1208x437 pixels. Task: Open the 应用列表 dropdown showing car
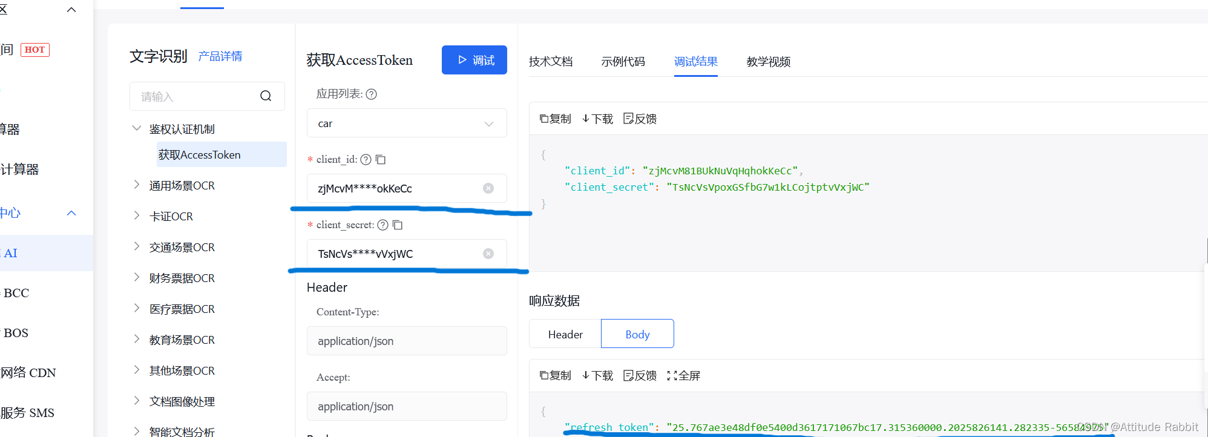pos(407,123)
